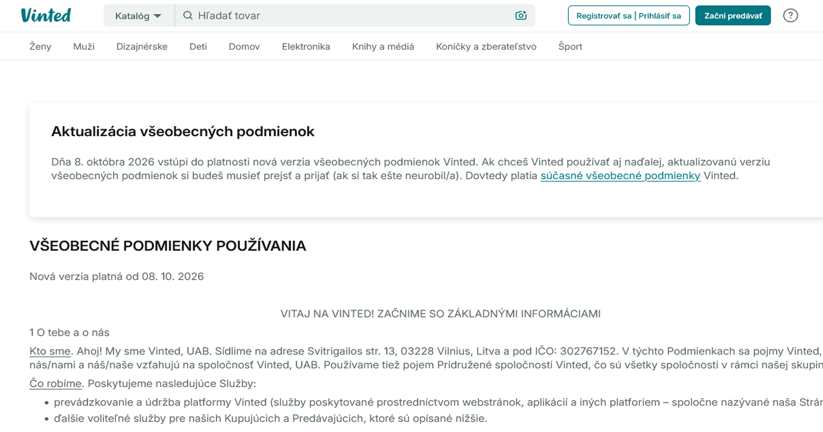Screen dimensions: 823x432
Task: Click the VŠEOBECNÉ PODMIENKY POUŽÍVANIA heading
Action: tap(168, 246)
